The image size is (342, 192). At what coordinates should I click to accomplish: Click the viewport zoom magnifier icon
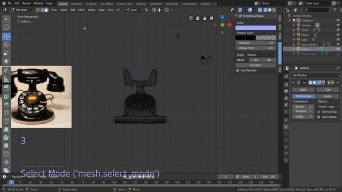(211, 18)
